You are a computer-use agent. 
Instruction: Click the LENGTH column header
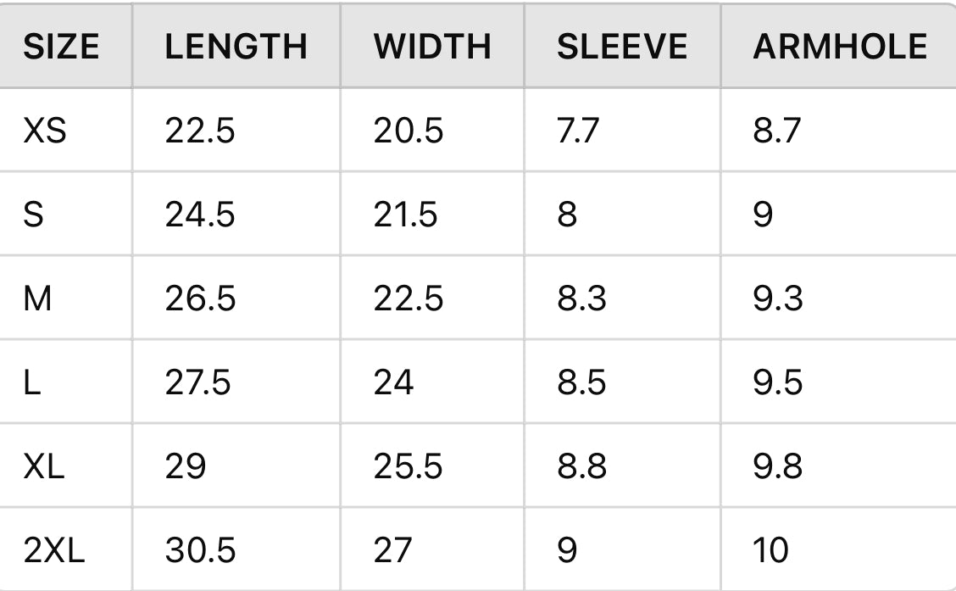point(236,47)
